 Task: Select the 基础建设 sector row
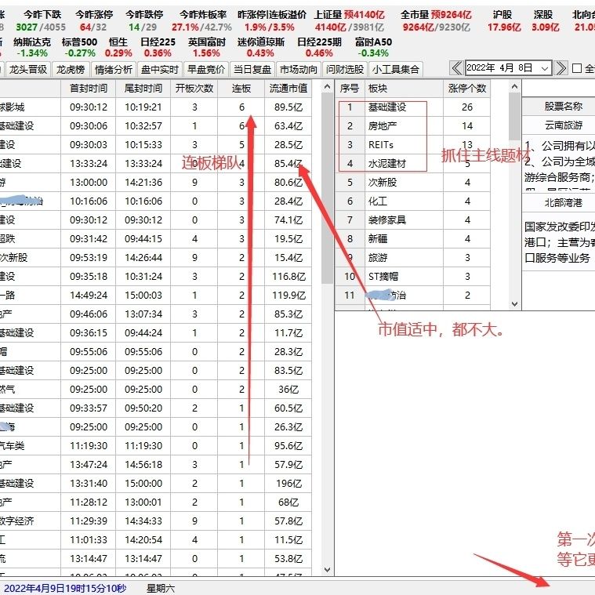[x=387, y=107]
